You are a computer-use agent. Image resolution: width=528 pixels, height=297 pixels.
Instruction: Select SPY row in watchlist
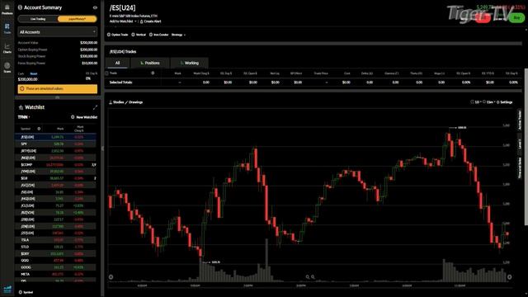[x=55, y=144]
